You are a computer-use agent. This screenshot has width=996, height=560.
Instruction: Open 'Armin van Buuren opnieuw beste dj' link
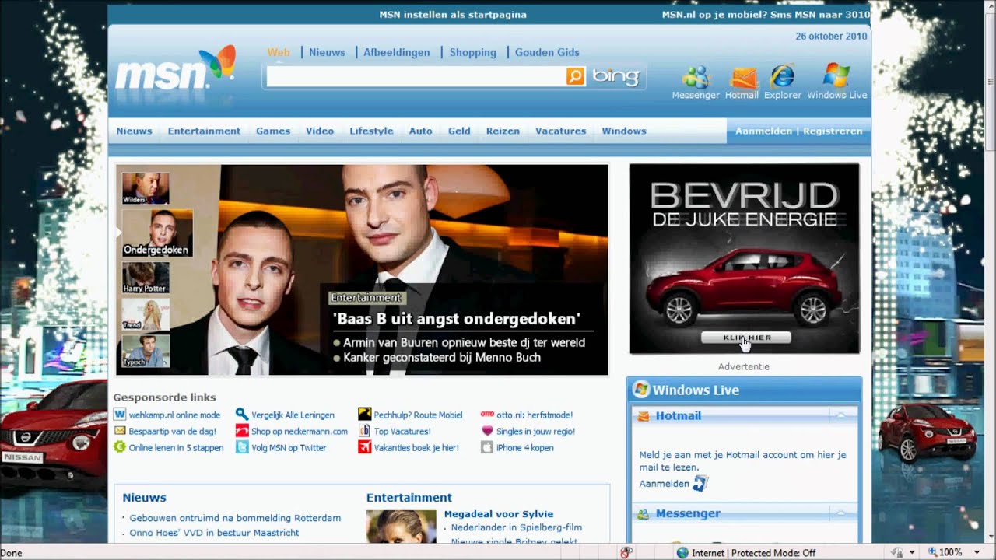pyautogui.click(x=464, y=342)
